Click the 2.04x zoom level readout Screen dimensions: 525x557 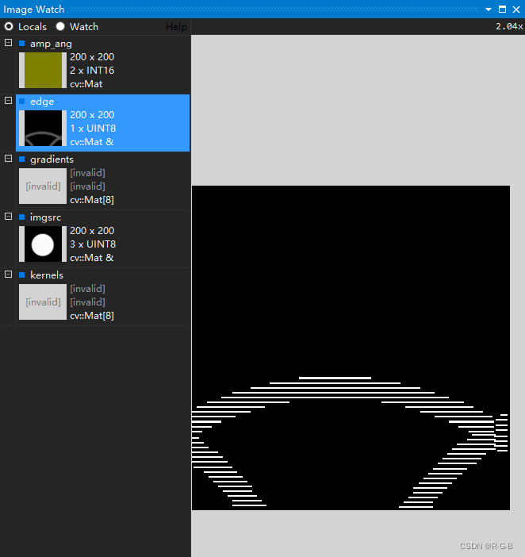pyautogui.click(x=509, y=27)
